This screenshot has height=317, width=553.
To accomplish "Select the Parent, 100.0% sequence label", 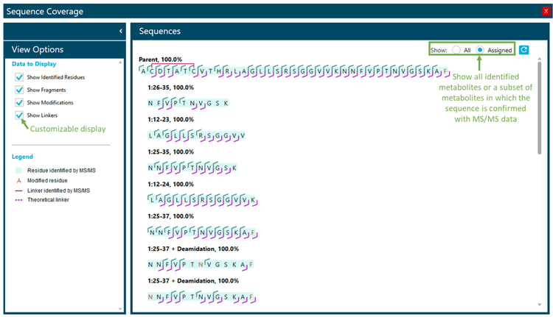I will 161,59.
